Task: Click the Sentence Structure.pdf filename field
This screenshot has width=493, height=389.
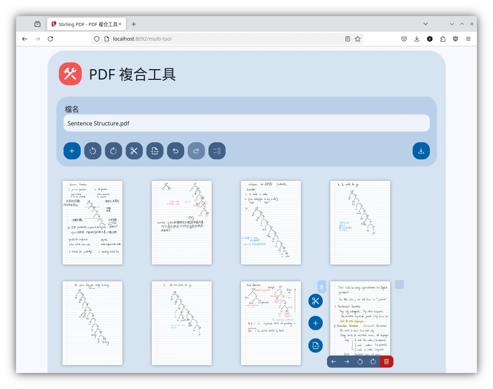Action: 246,123
